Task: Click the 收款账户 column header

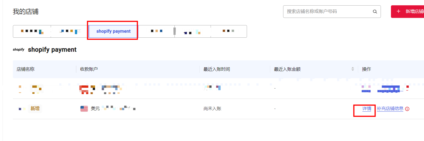Action: click(x=89, y=69)
